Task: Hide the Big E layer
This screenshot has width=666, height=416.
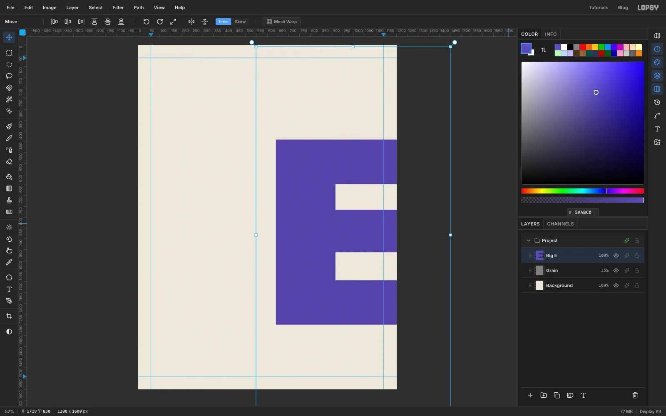Action: click(x=616, y=255)
